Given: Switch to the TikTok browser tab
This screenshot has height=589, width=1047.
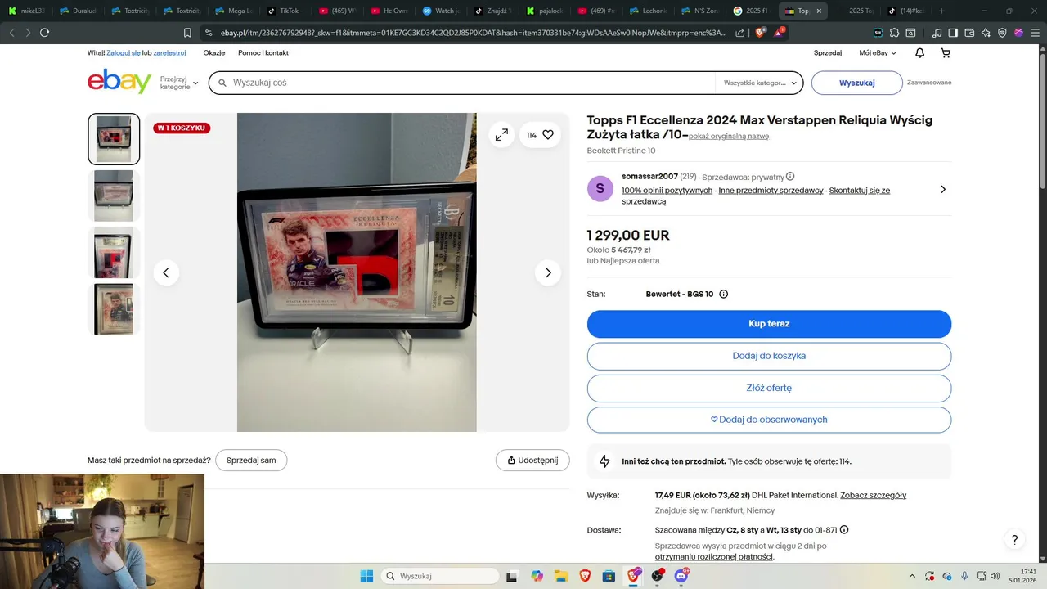Looking at the screenshot, I should [287, 11].
